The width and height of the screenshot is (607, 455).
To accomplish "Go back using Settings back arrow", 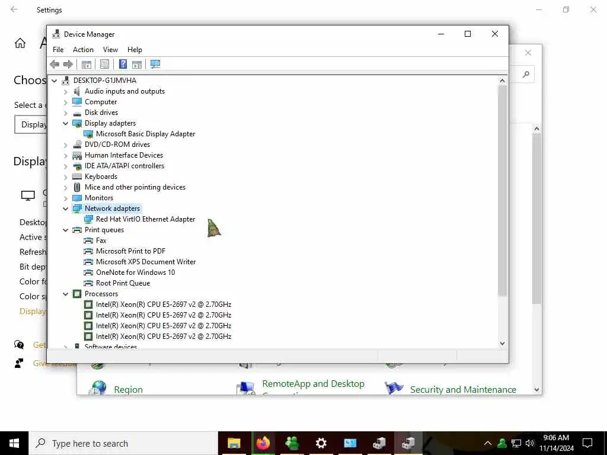I will coord(14,9).
